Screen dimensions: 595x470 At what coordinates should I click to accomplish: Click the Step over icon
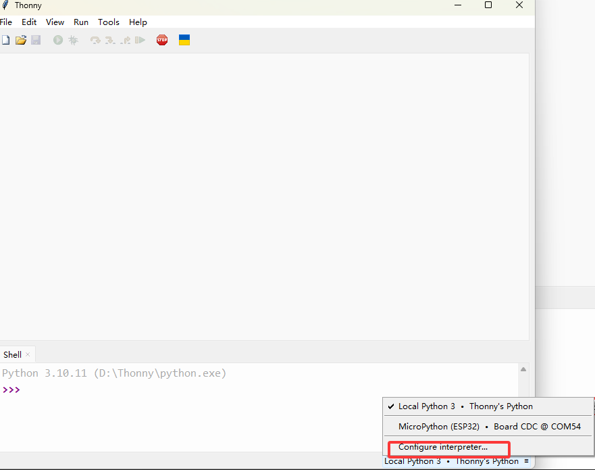tap(95, 41)
